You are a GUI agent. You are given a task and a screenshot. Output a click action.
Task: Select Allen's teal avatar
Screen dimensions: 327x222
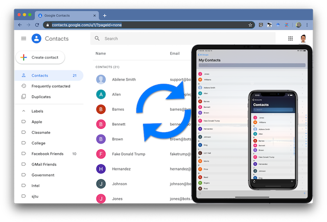point(101,94)
